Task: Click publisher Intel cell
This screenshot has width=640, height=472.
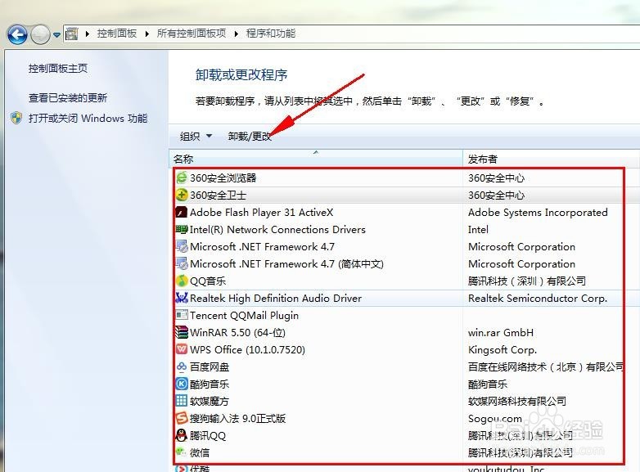Action: tap(478, 229)
